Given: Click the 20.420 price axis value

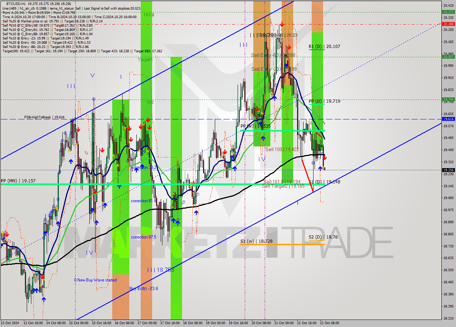Looking at the screenshot, I should 448,6.
